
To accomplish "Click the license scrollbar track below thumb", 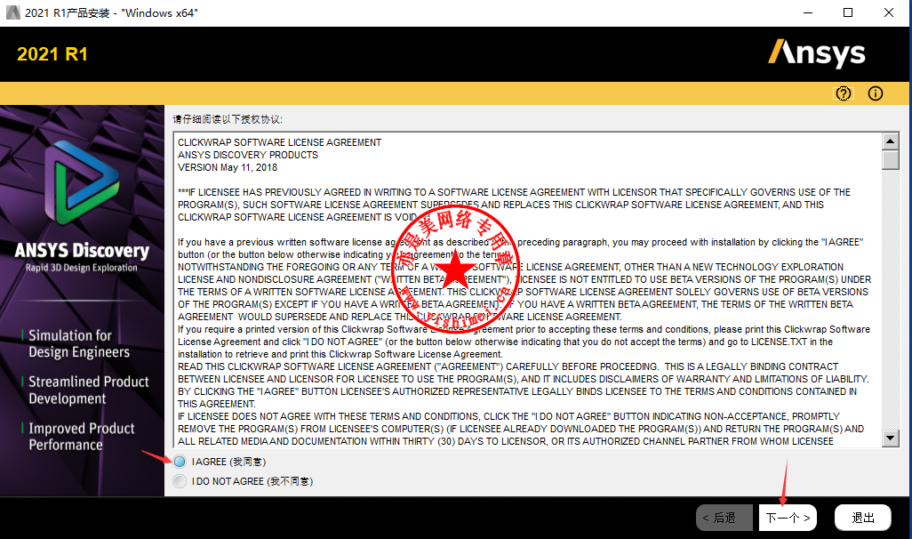I will (891, 300).
